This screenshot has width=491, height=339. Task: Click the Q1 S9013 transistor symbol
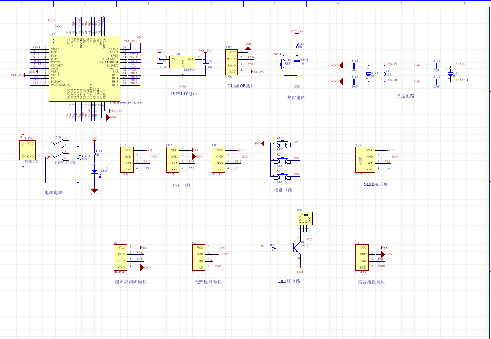[x=297, y=248]
